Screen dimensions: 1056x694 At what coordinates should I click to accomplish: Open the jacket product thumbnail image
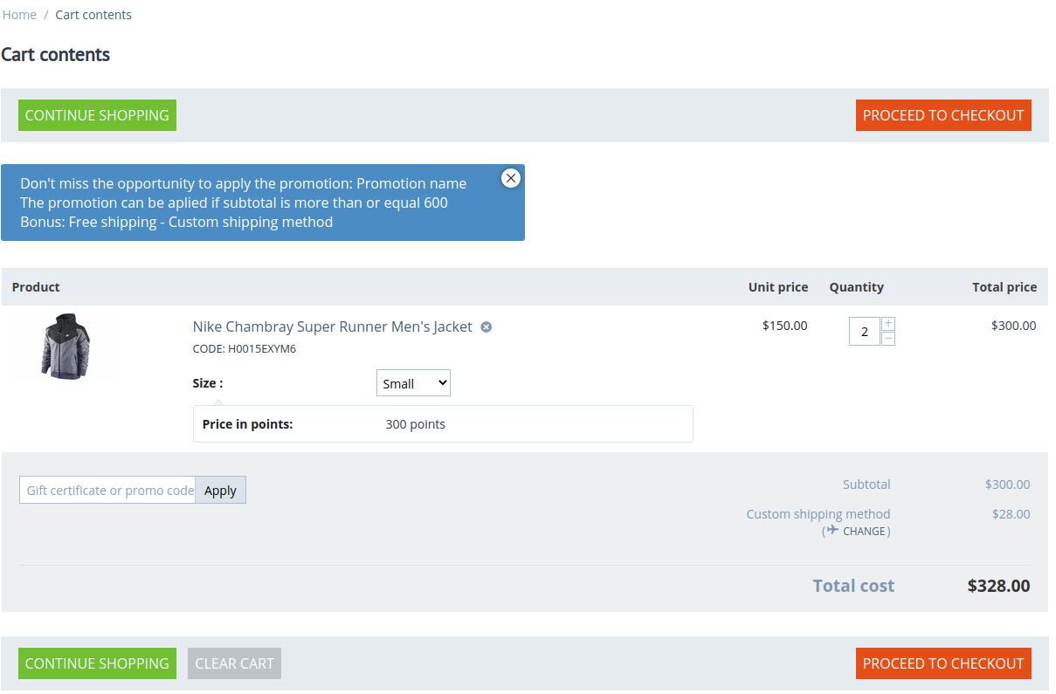[66, 347]
